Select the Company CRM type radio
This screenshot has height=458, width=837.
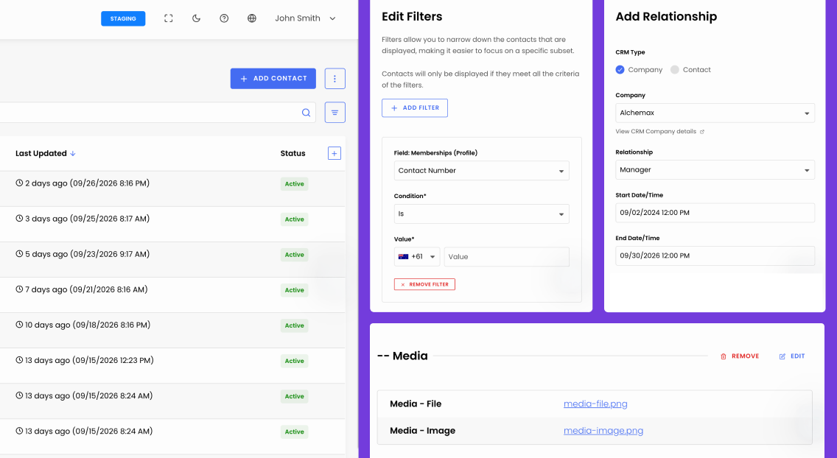click(x=620, y=70)
